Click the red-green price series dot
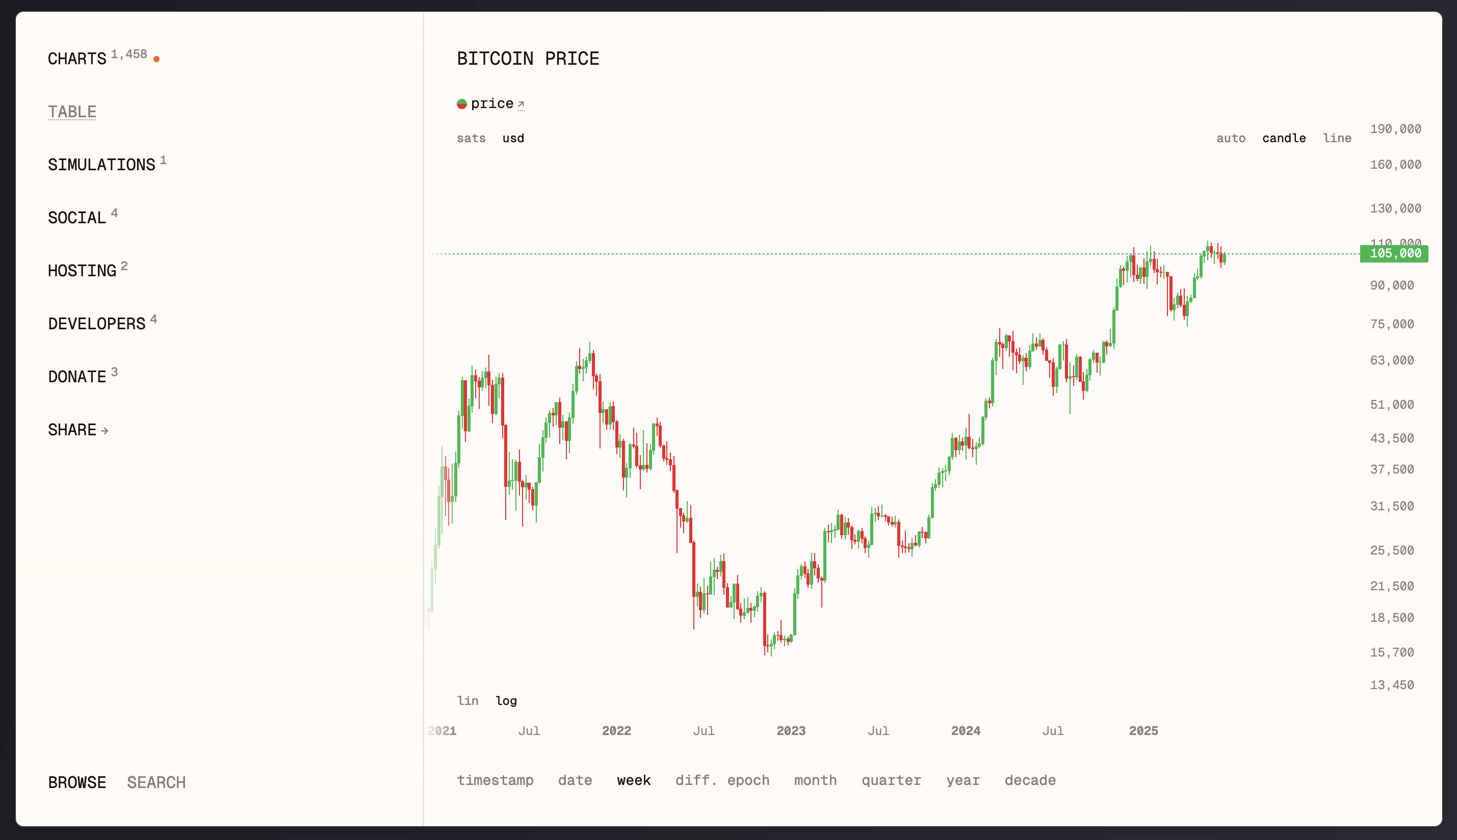This screenshot has width=1457, height=840. click(x=462, y=104)
